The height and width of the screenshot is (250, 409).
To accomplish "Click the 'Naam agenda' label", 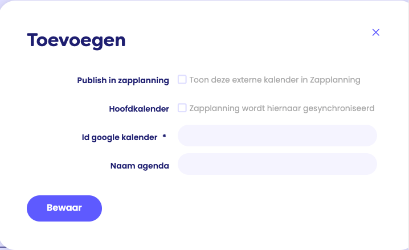I will pos(140,166).
